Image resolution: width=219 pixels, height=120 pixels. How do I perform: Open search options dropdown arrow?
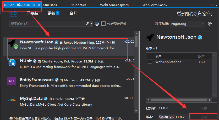pos(92,24)
